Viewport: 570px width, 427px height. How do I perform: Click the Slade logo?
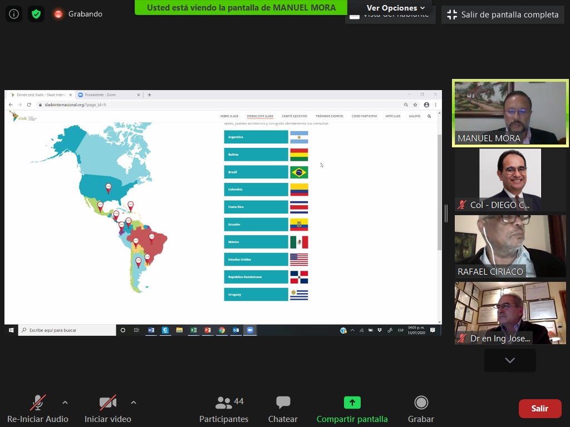[x=22, y=116]
